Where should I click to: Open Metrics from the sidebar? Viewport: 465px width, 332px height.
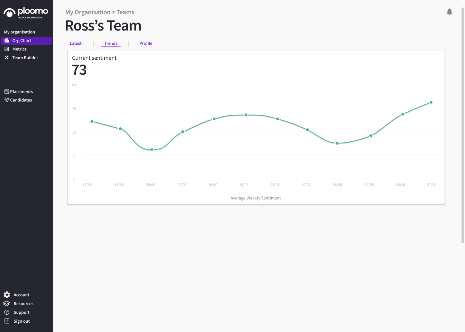click(19, 49)
